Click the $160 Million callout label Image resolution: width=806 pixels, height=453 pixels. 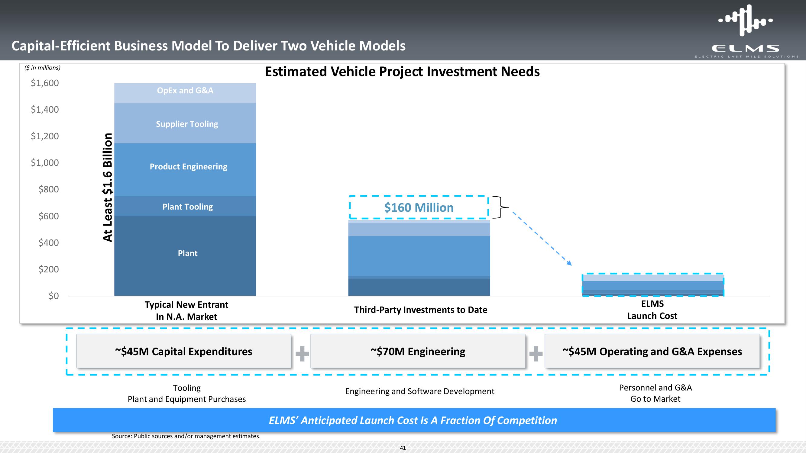coord(419,207)
